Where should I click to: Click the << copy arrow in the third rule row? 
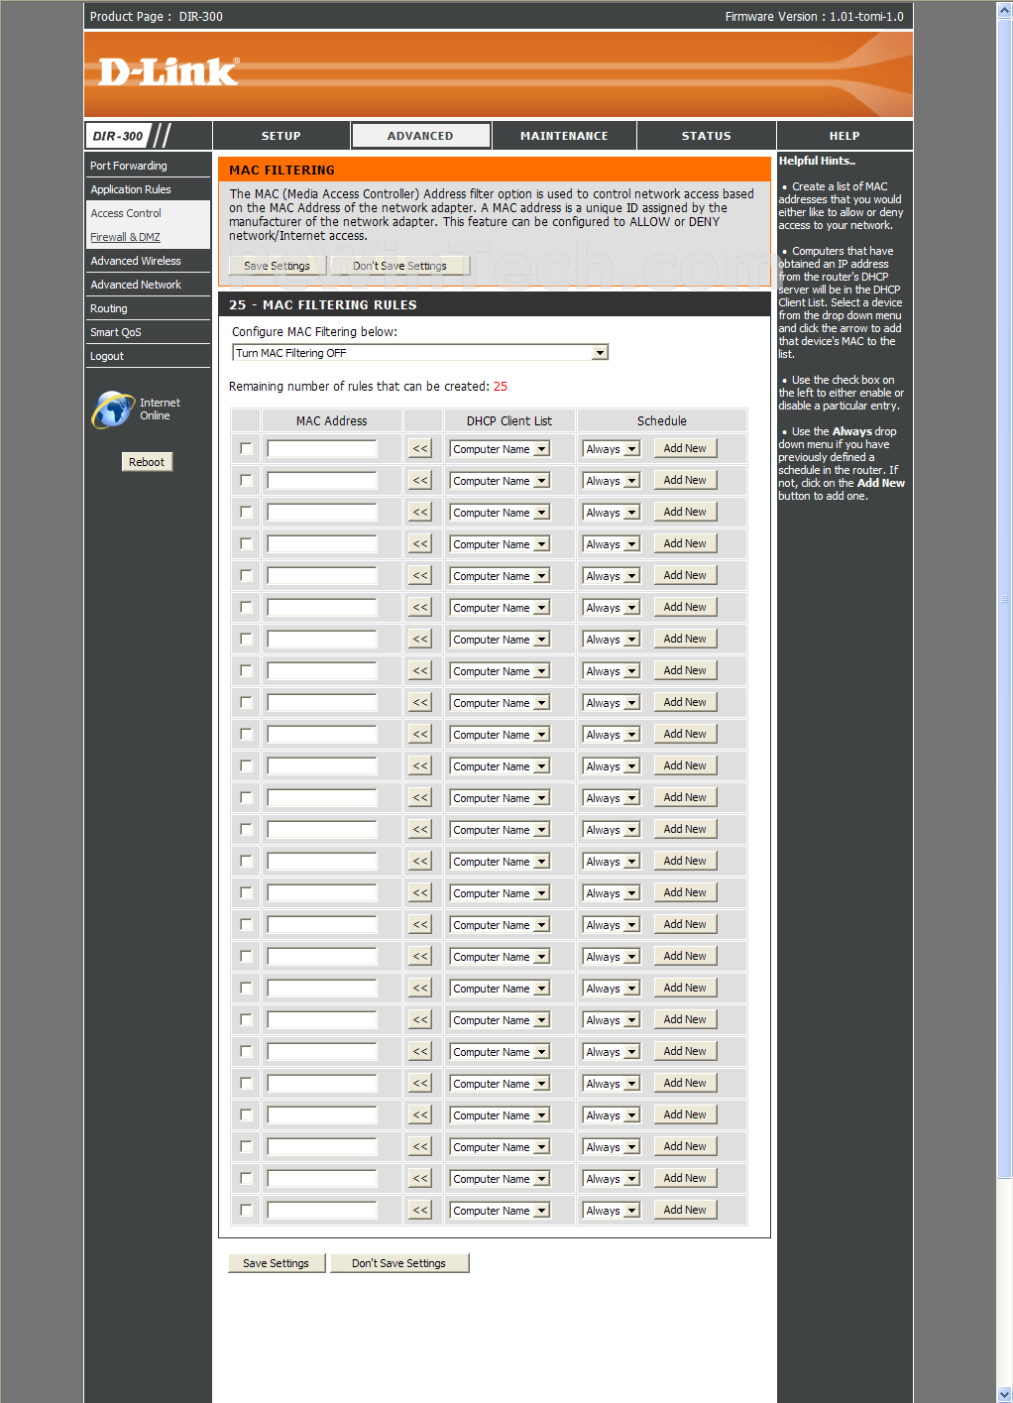420,513
